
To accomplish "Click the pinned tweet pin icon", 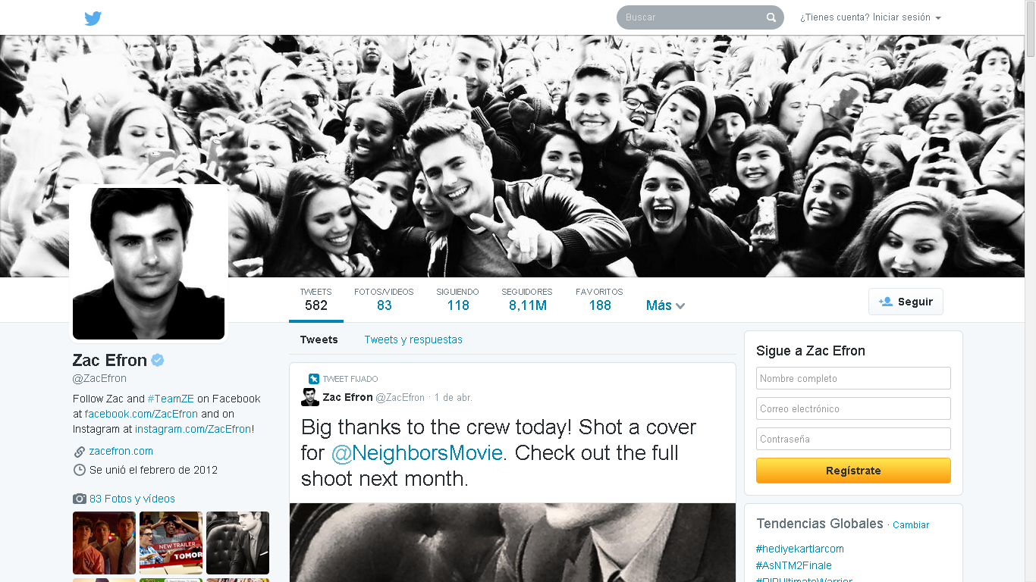I will click(x=314, y=379).
